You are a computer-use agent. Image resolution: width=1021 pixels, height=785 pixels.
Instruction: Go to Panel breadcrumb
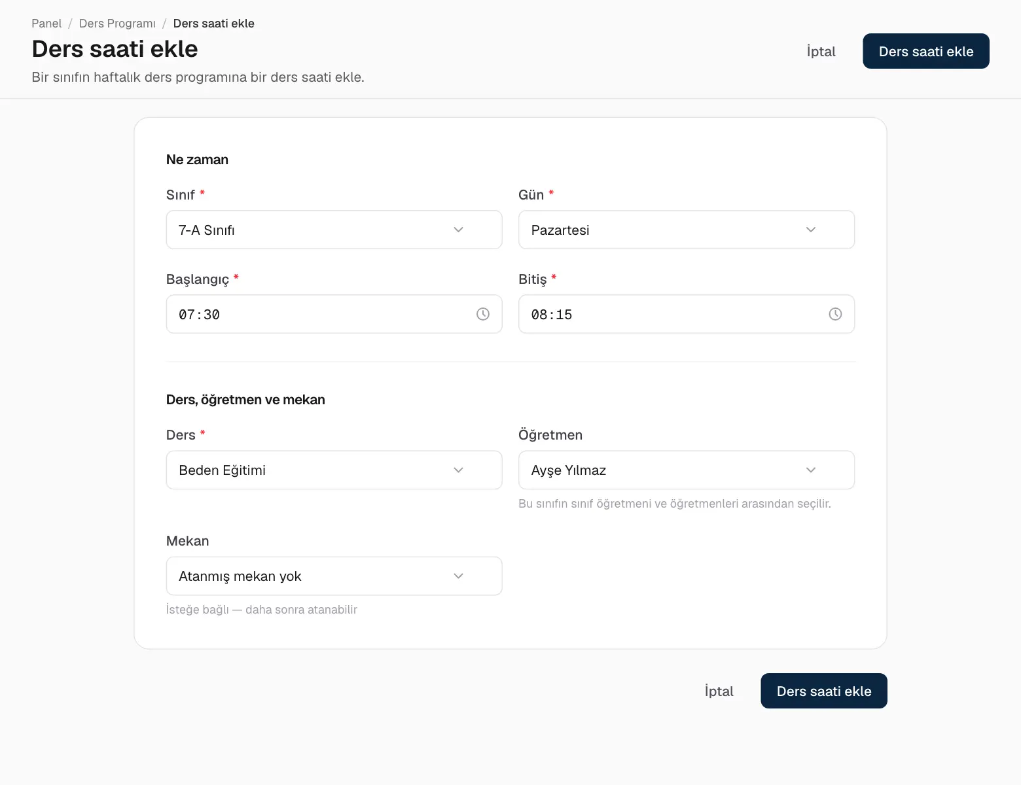tap(46, 24)
